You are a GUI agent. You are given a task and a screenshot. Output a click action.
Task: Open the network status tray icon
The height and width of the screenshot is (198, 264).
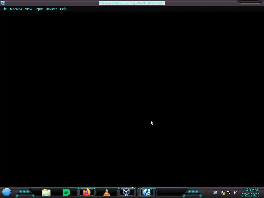[229, 192]
